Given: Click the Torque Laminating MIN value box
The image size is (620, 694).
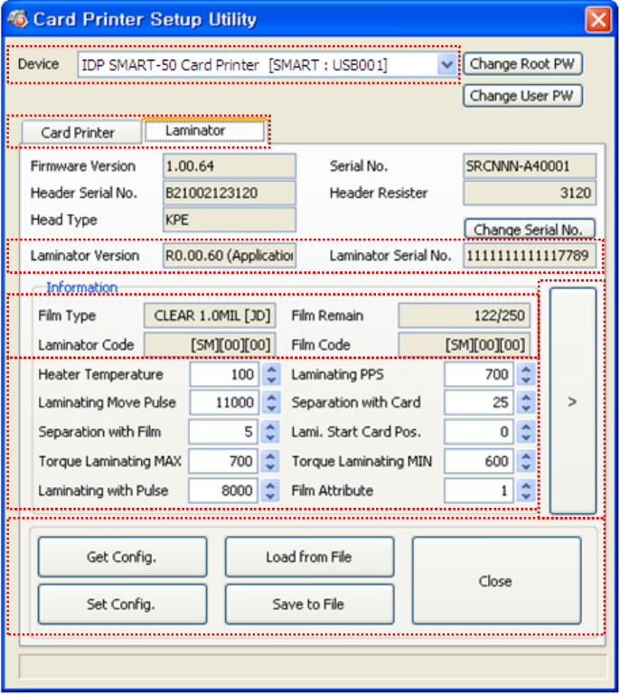Looking at the screenshot, I should (479, 461).
